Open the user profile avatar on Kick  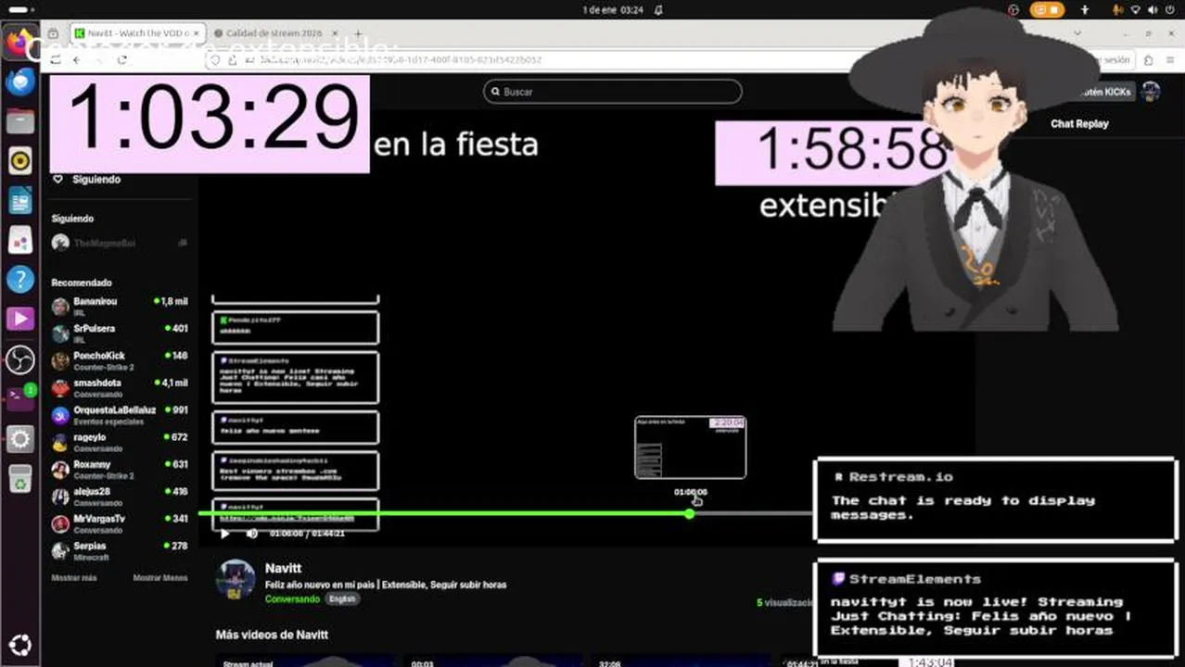pyautogui.click(x=1151, y=92)
